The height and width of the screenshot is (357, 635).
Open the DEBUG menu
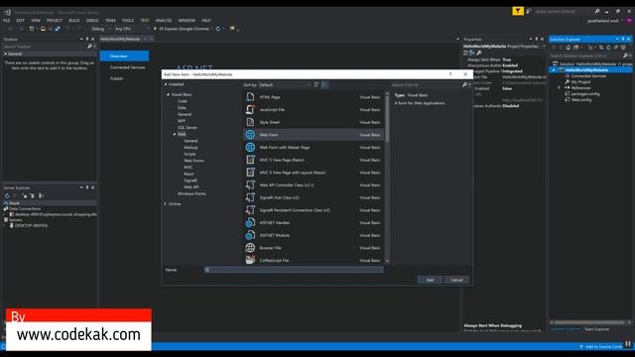[92, 20]
